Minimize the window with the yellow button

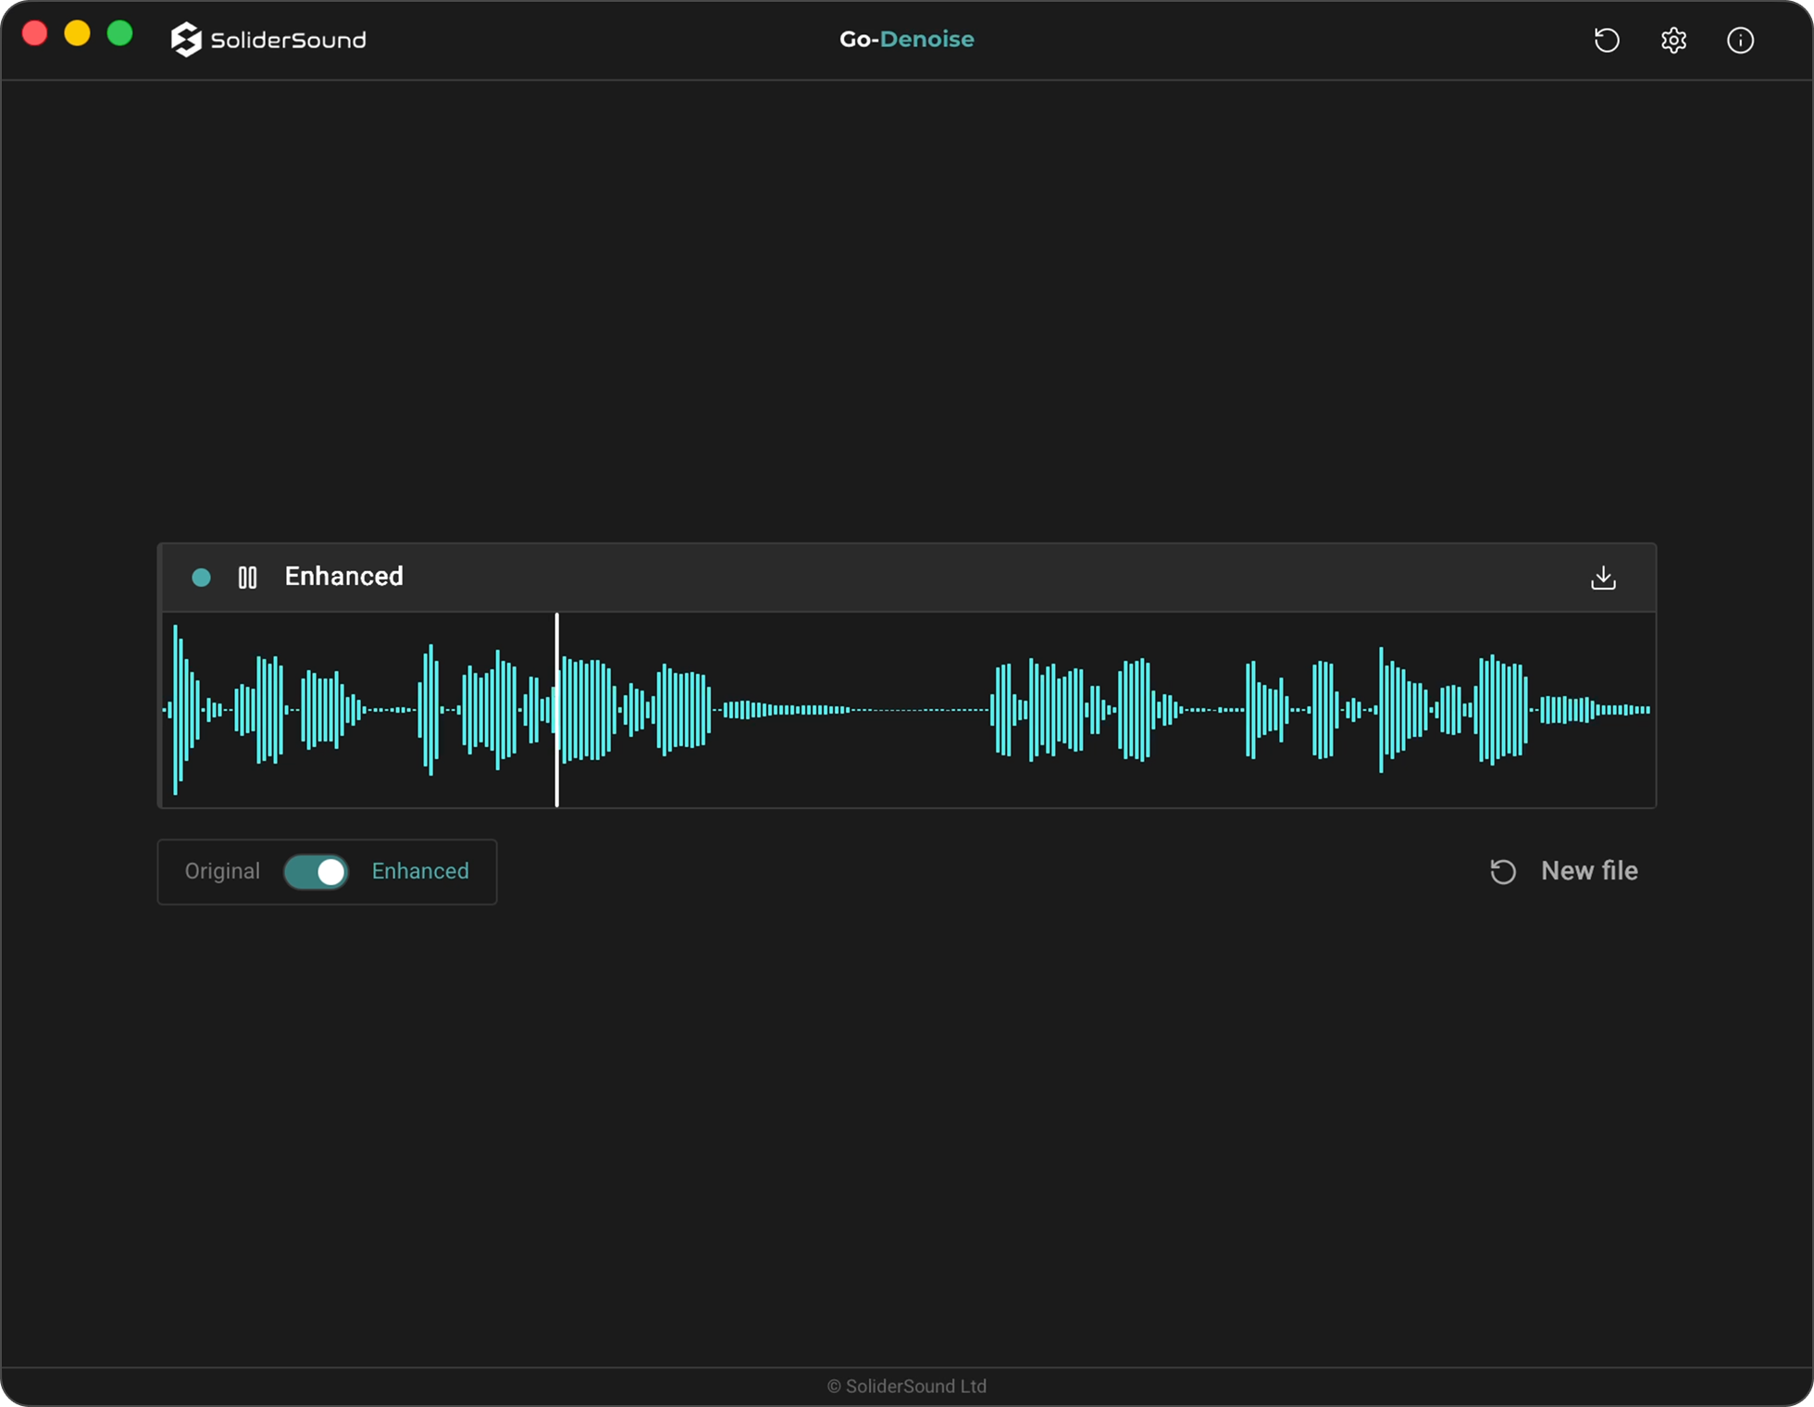(x=77, y=33)
